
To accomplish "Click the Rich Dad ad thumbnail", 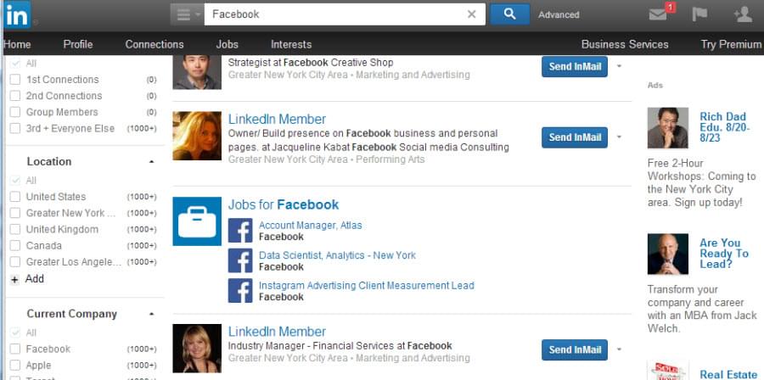I will pos(668,128).
